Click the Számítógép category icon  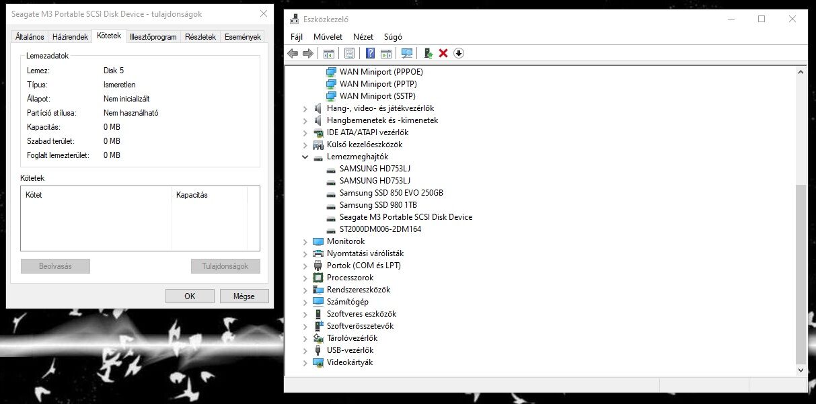pos(318,302)
